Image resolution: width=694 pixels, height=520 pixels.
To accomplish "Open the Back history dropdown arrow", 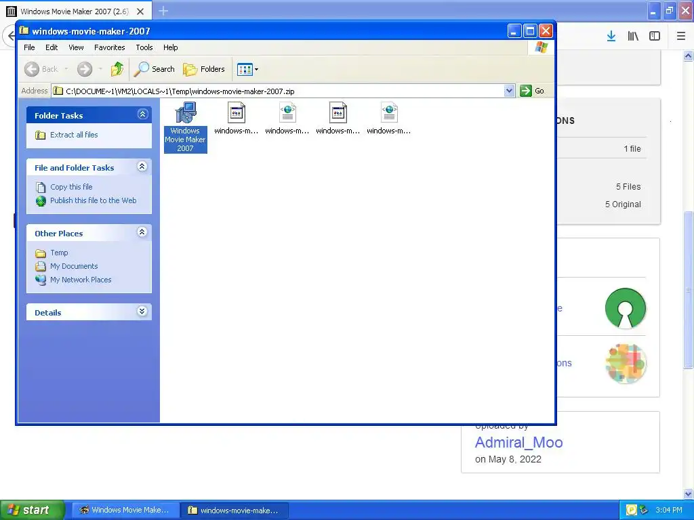I will click(x=66, y=69).
